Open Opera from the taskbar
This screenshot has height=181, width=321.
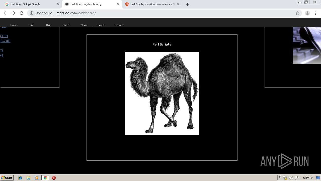click(54, 178)
